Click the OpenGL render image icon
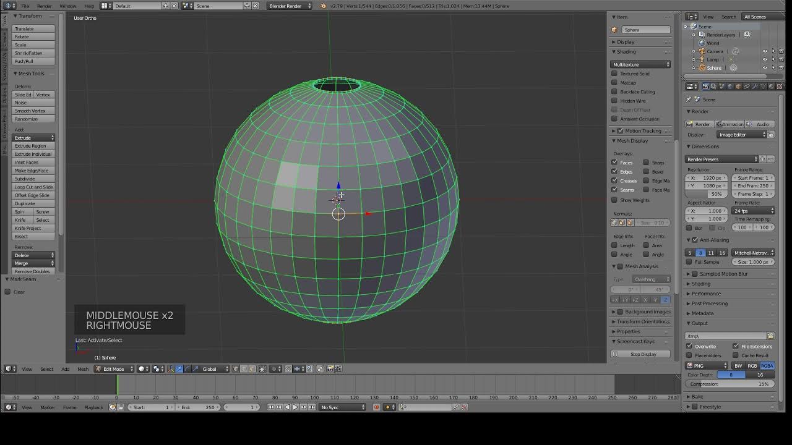Viewport: 792px width, 445px height. [330, 369]
